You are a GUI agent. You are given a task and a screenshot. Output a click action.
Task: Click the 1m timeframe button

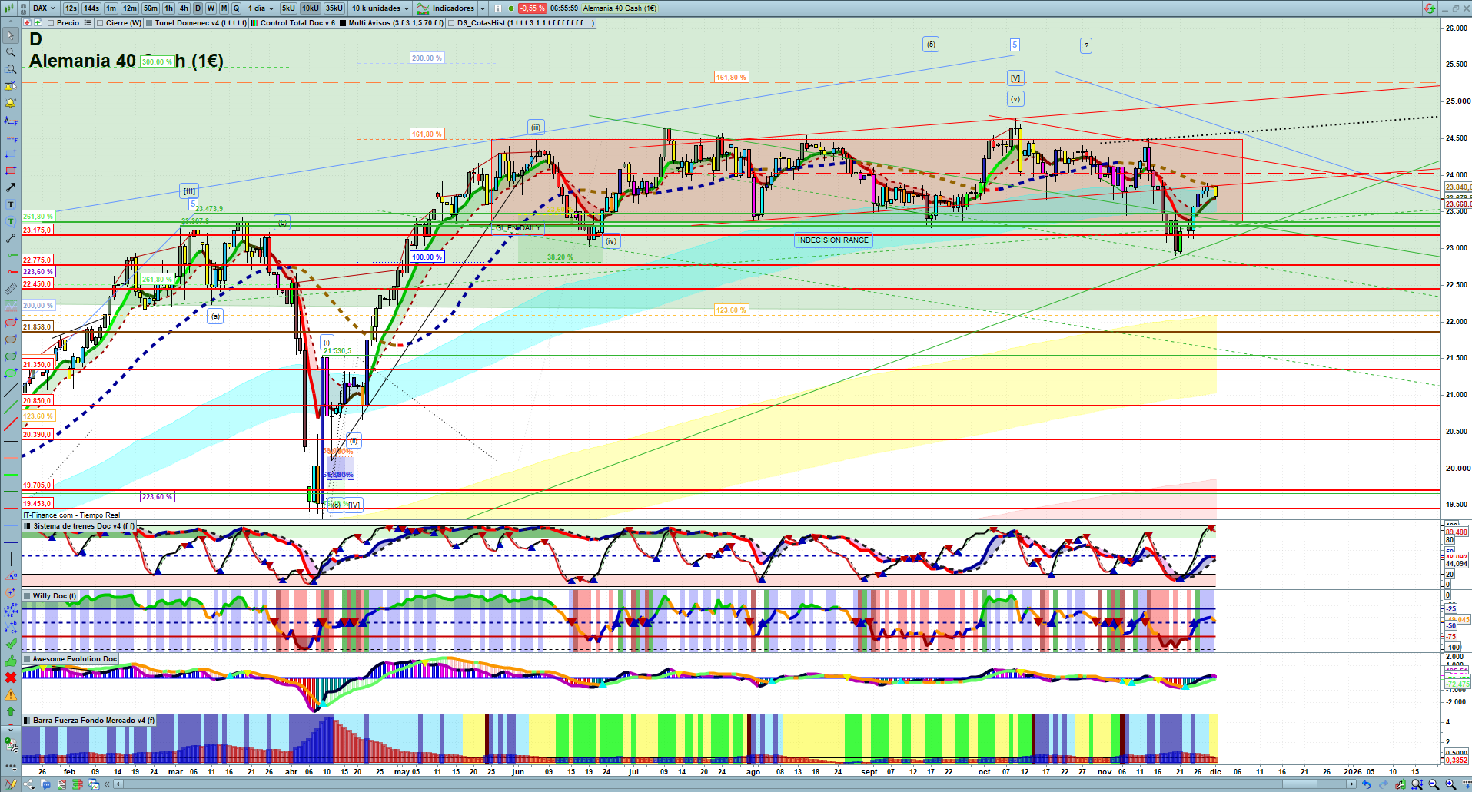coord(111,8)
